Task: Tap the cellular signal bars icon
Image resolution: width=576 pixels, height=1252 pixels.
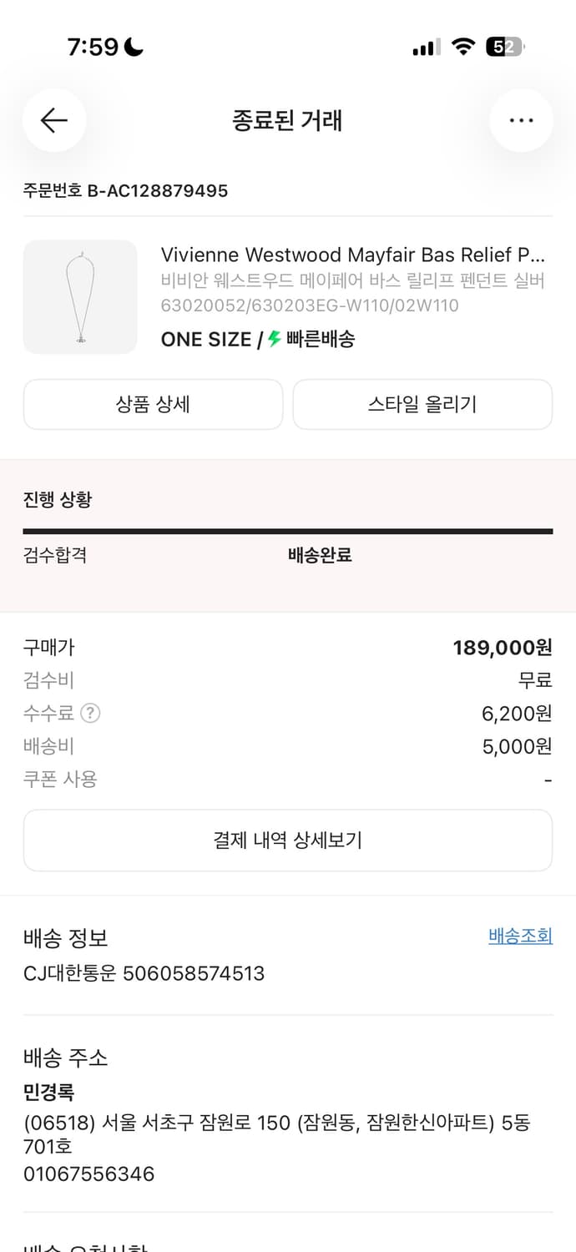Action: 424,48
